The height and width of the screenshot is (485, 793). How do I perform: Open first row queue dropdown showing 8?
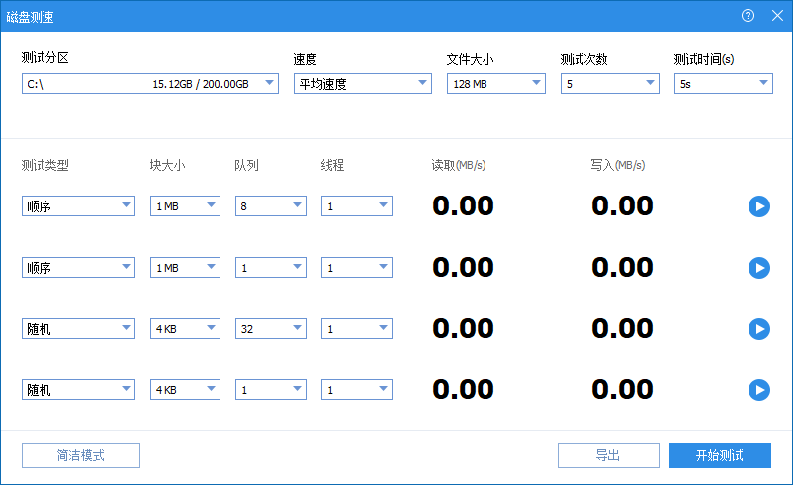coord(271,206)
